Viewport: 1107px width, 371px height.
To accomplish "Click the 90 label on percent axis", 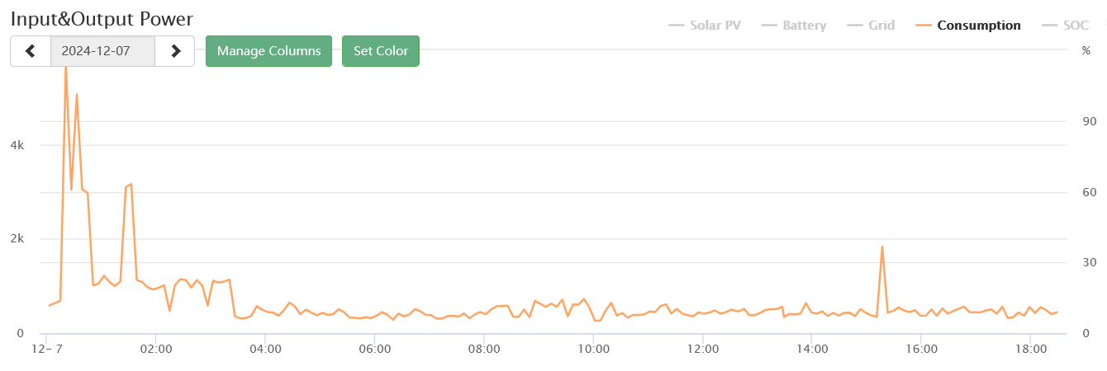I will (x=1088, y=122).
